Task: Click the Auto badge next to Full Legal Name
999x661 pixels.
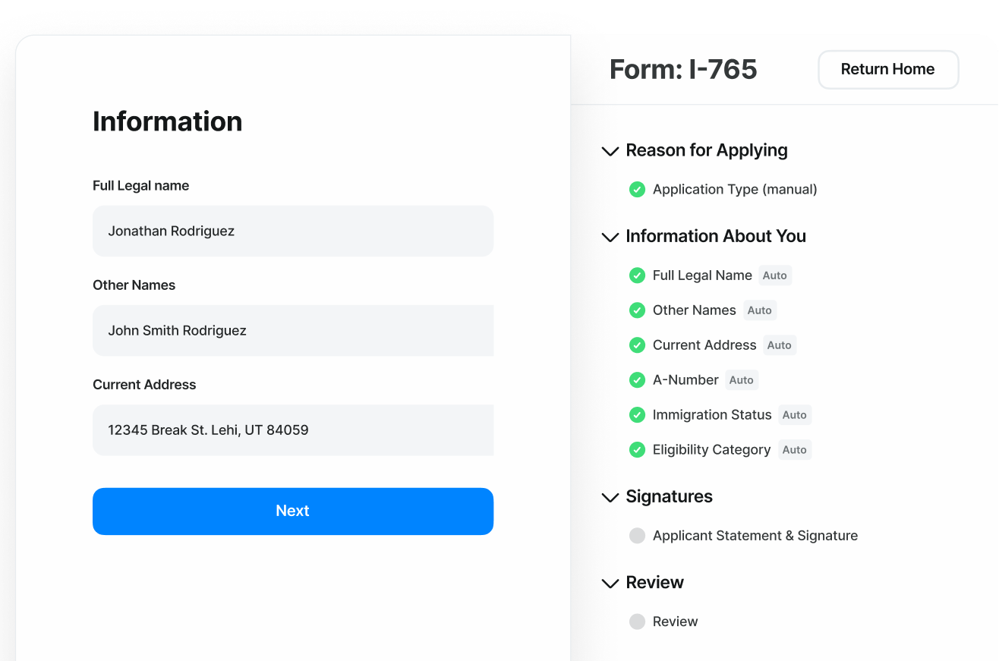Action: pos(775,275)
